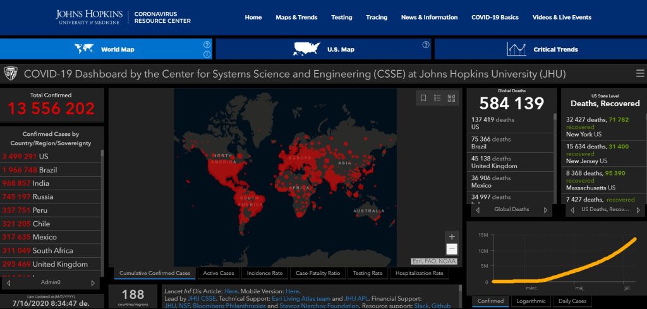Select Incidence Rate map tab

tap(265, 273)
